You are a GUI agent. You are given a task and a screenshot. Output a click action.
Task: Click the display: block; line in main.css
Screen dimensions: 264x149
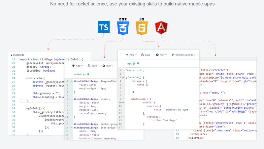(x=90, y=103)
